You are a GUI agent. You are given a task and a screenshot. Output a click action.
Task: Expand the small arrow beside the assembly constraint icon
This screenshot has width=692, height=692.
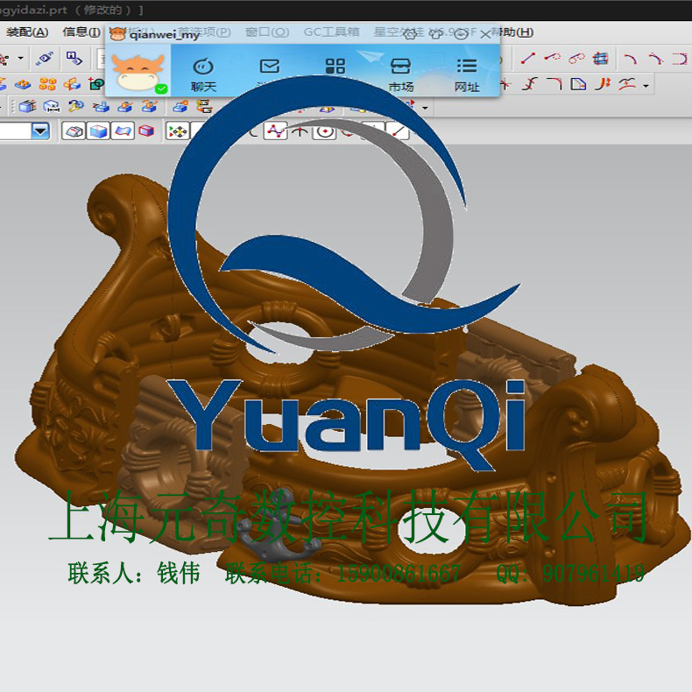pos(20,59)
